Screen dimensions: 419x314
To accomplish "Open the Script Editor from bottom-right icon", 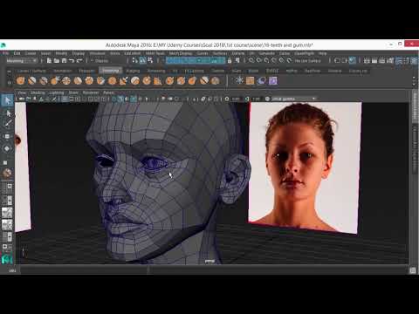I will click(x=413, y=270).
